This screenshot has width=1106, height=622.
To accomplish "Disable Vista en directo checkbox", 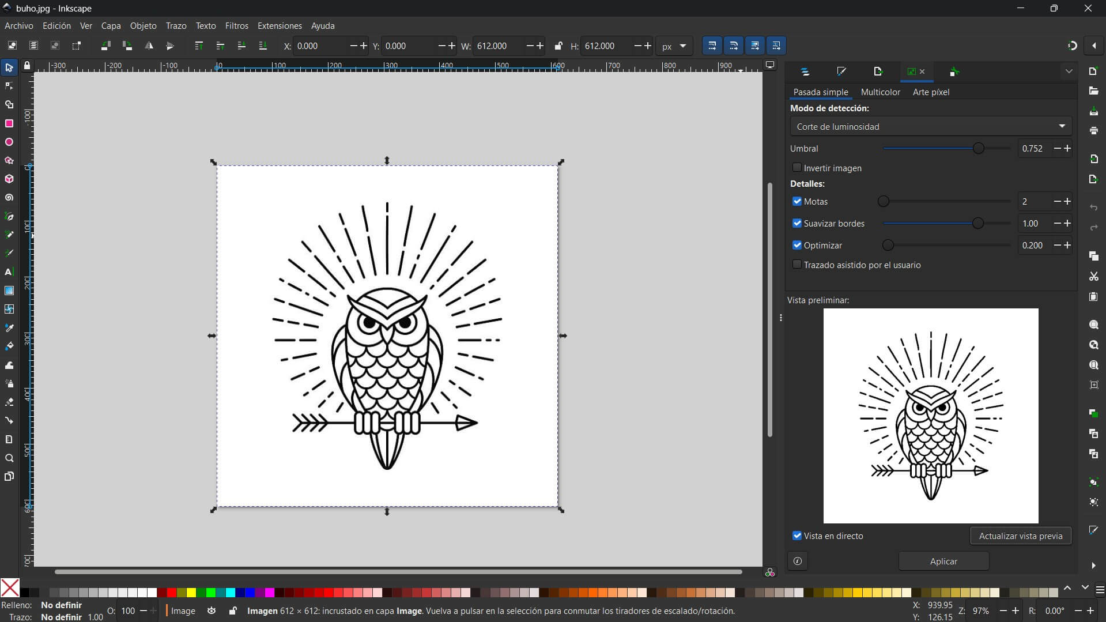I will point(797,536).
